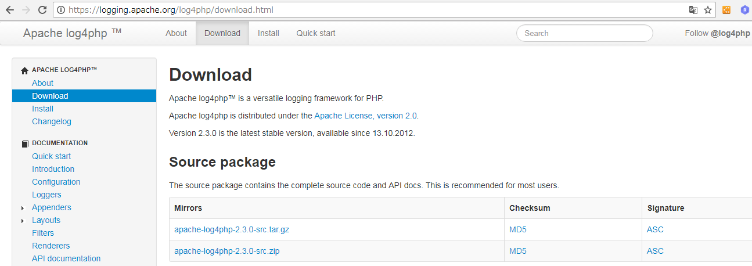
Task: Open the Quick start navbar tab
Action: click(x=316, y=33)
